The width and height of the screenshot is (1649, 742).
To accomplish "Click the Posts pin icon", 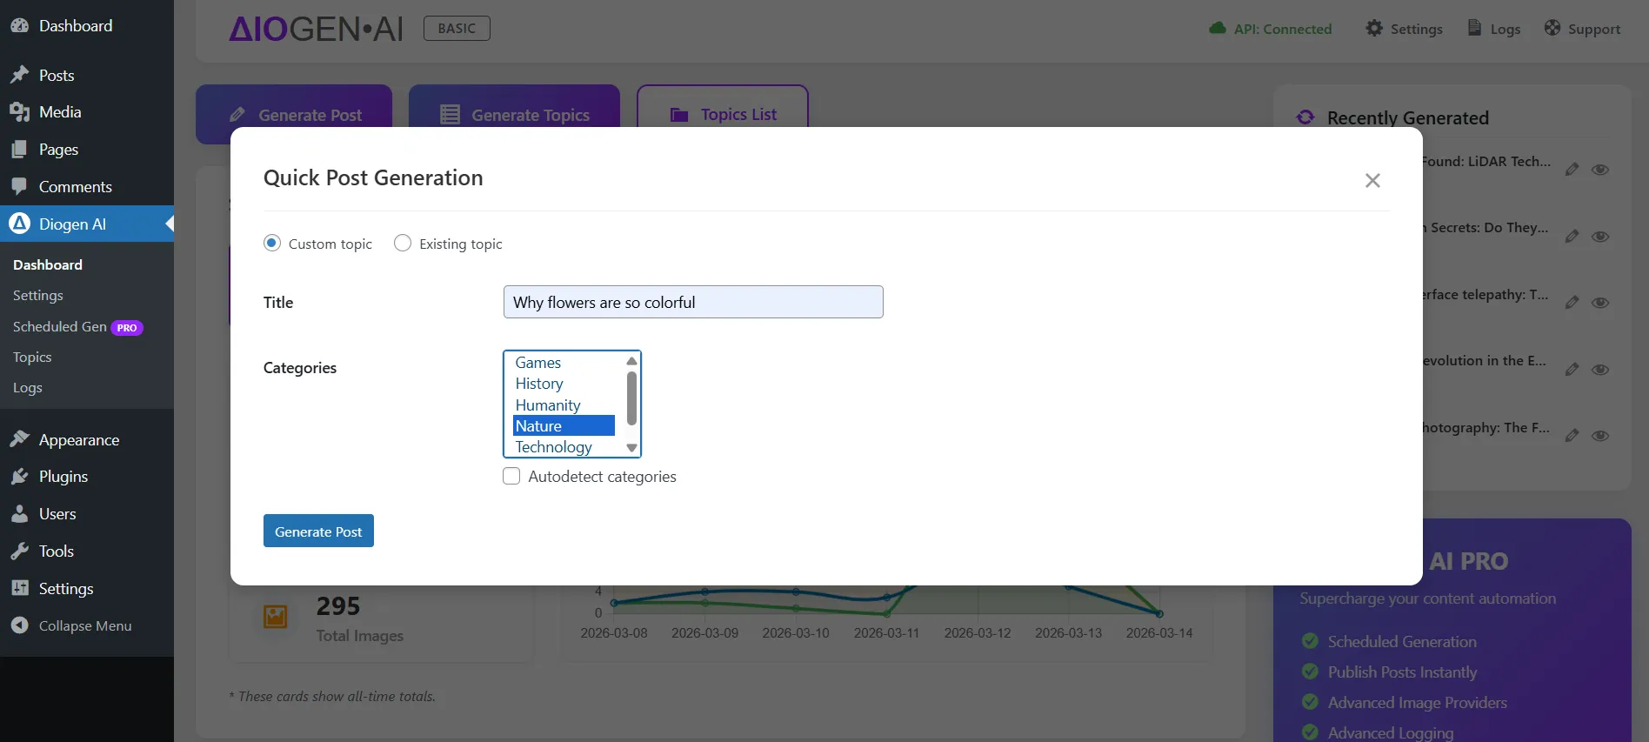I will click(19, 75).
